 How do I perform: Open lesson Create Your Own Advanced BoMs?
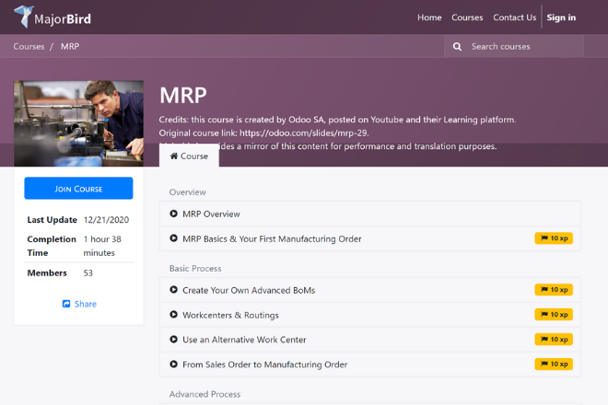click(249, 290)
